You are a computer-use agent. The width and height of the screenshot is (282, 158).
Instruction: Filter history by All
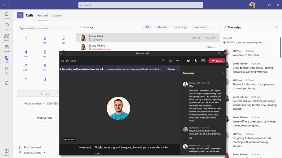click(147, 27)
